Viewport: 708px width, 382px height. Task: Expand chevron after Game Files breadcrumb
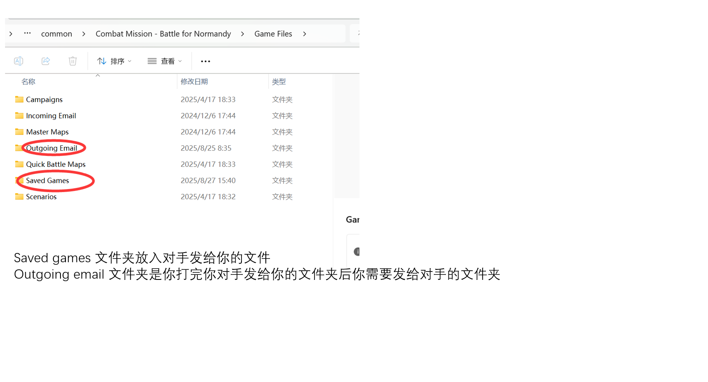coord(304,34)
